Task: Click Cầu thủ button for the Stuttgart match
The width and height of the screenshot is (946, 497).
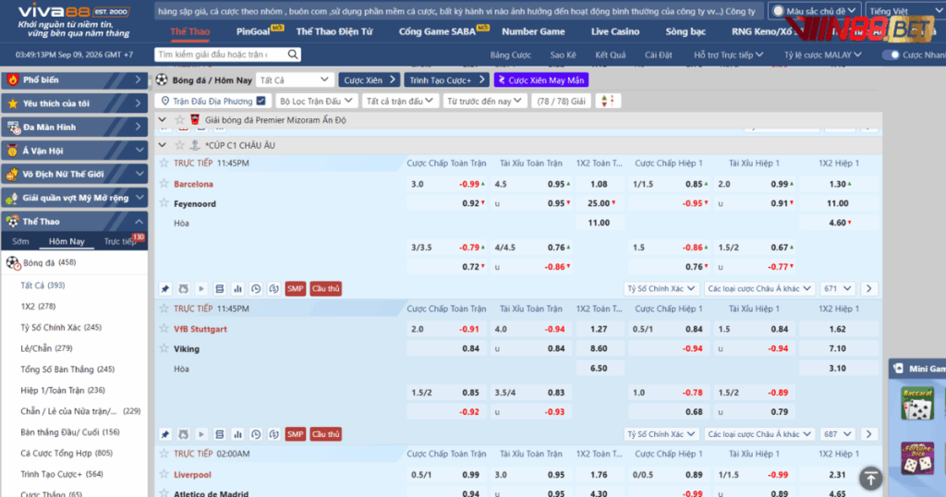Action: 326,434
